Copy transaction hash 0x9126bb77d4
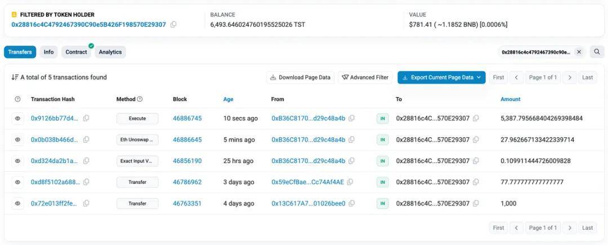Viewport: 608px width, 245px height. [86, 119]
